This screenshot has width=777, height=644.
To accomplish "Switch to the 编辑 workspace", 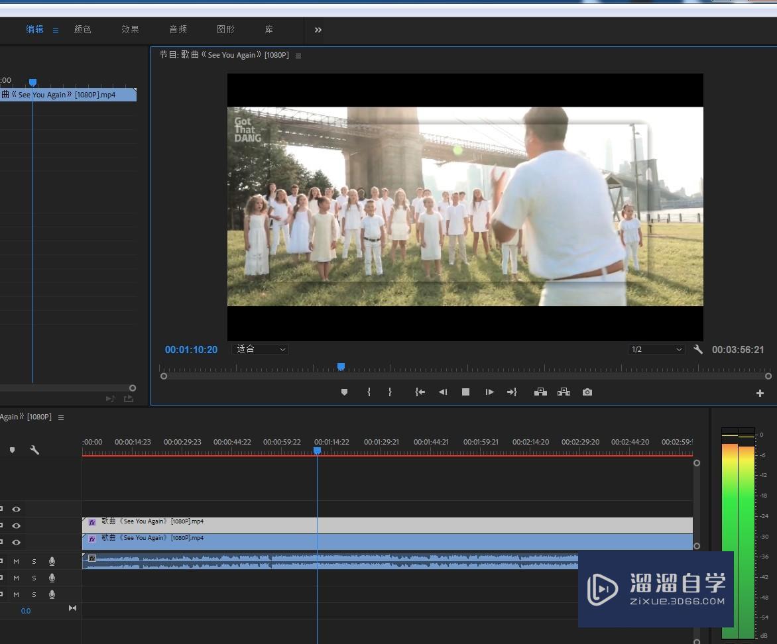I will (x=34, y=30).
